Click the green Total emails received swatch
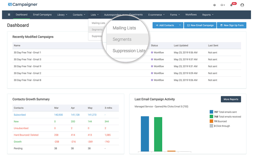 pos(211,116)
